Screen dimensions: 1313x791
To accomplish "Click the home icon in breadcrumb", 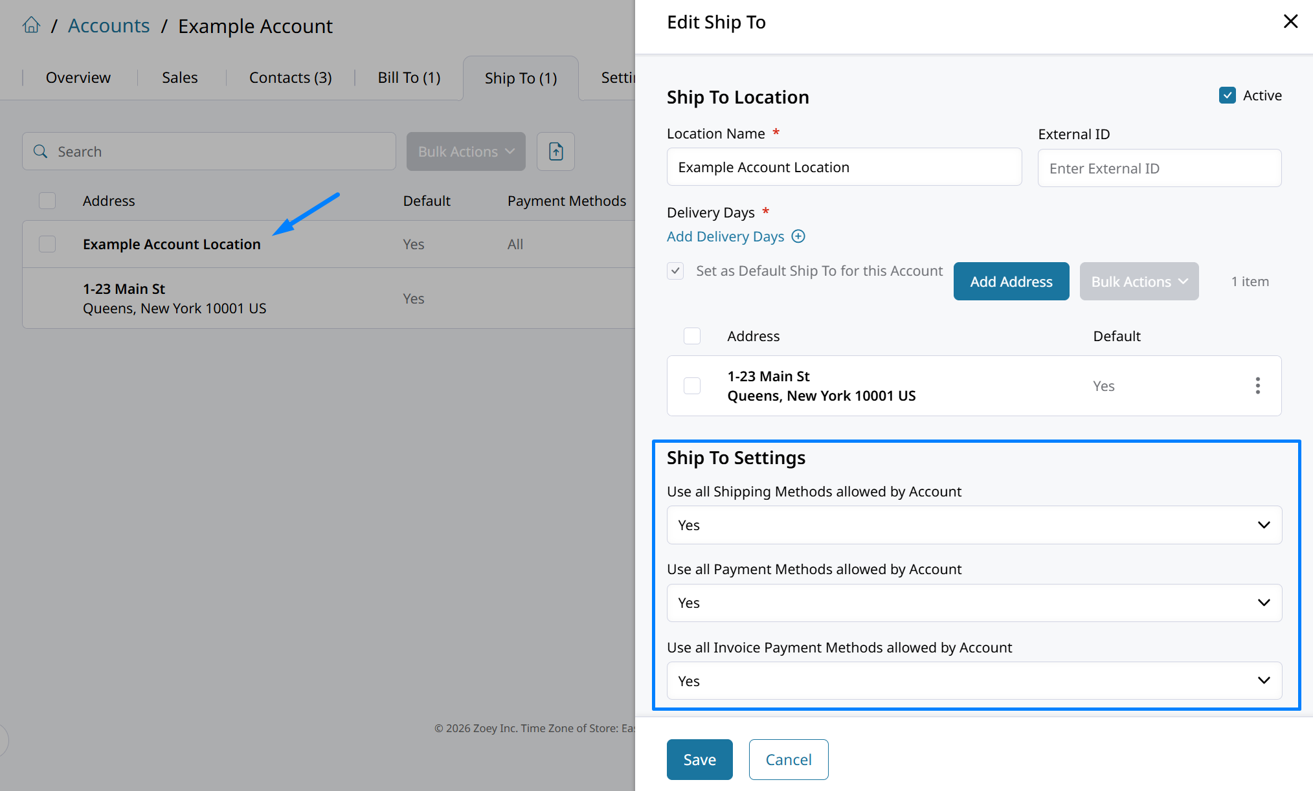I will (x=31, y=26).
